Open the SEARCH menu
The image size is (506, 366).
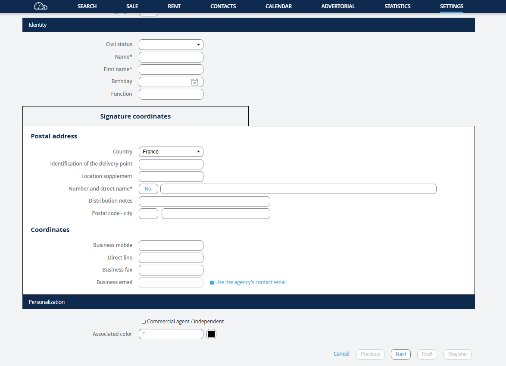pos(87,6)
